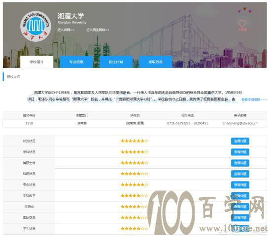Click 查看详情 button for 学科状况 row
The width and height of the screenshot is (273, 240).
(240, 152)
